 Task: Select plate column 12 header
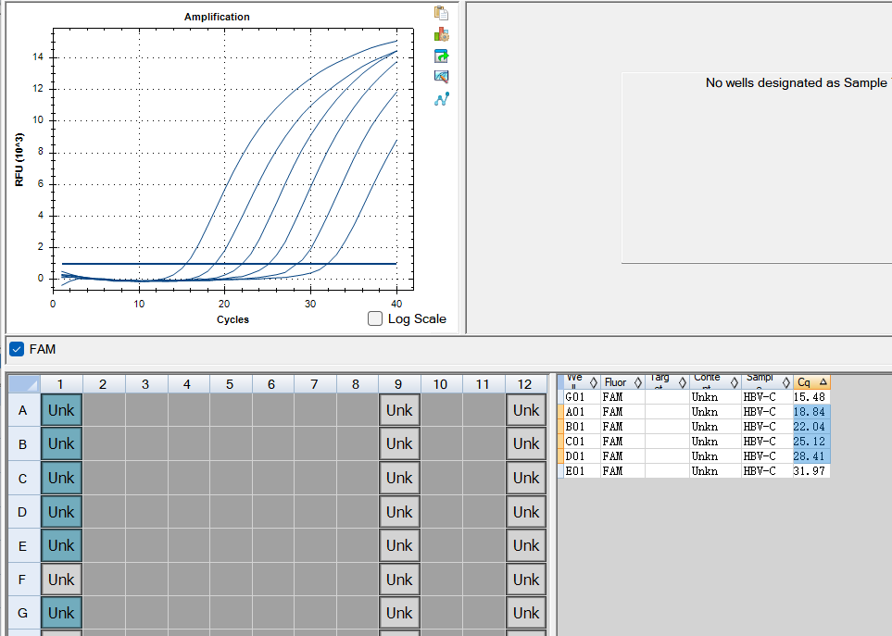pos(525,384)
